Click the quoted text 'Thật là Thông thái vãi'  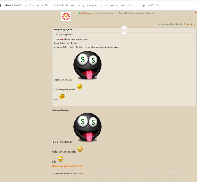point(63,80)
